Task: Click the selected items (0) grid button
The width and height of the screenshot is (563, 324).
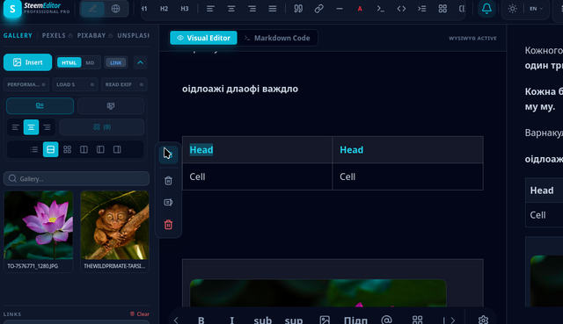Action: (102, 127)
